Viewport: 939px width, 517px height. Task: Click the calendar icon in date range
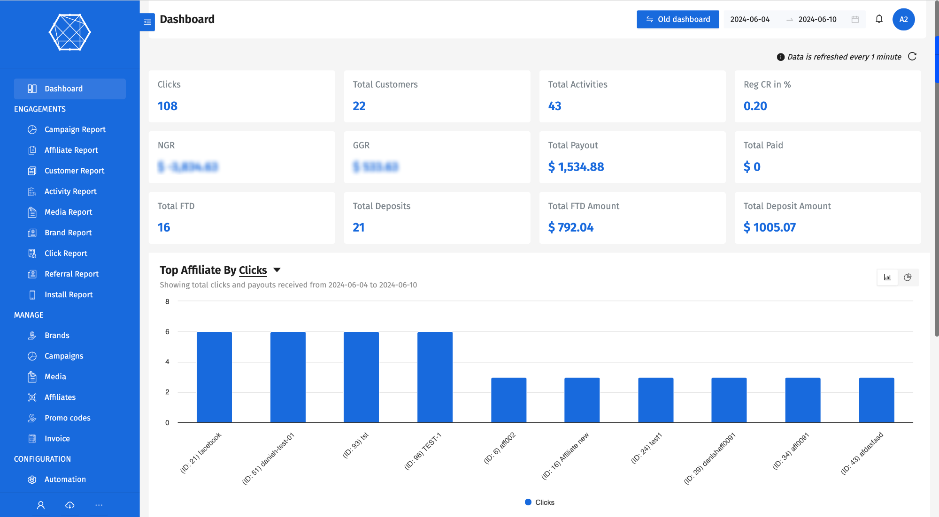click(x=855, y=19)
